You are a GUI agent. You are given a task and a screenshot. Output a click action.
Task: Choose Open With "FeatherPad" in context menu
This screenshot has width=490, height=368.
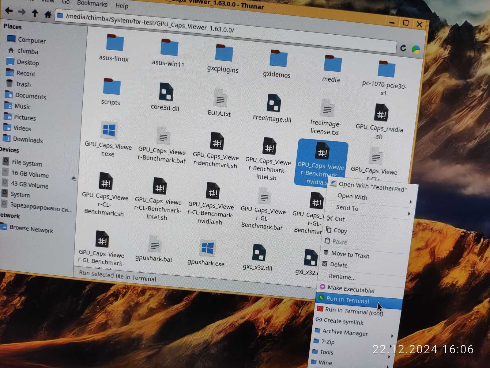(372, 186)
